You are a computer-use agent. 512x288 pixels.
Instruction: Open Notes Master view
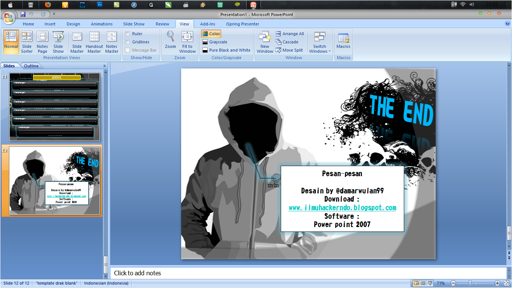(x=112, y=42)
